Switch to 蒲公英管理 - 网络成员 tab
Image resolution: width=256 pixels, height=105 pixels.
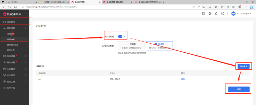(118, 2)
